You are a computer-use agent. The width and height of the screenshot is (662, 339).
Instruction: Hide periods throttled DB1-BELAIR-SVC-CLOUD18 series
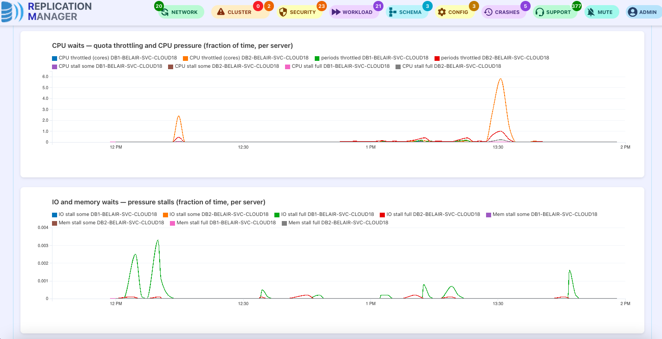click(x=371, y=58)
